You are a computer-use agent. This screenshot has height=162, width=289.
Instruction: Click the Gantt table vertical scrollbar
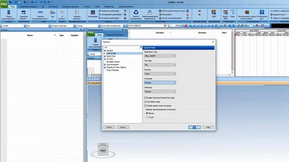[x=232, y=51]
